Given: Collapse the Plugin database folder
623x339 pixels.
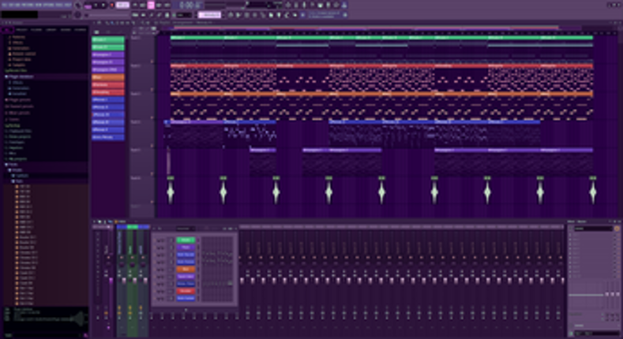Looking at the screenshot, I should [x=20, y=77].
